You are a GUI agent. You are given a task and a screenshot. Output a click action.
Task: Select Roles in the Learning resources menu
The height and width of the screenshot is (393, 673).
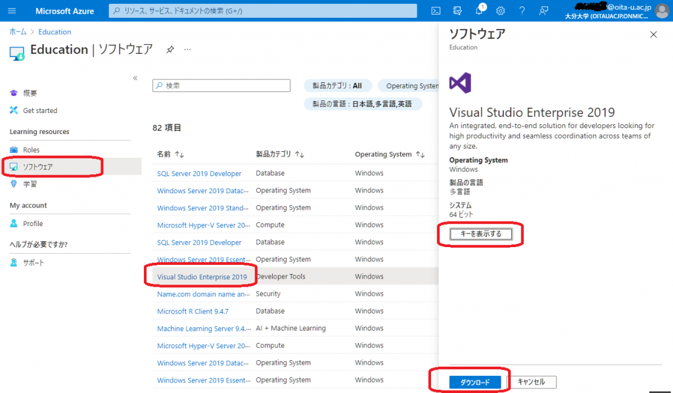coord(30,149)
